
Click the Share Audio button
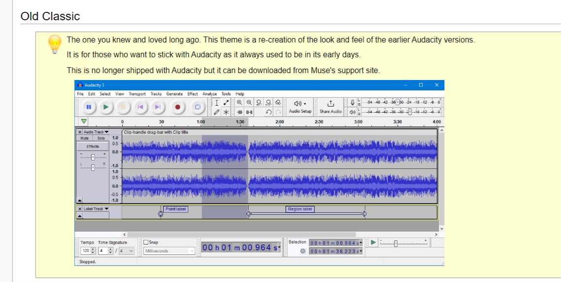[331, 107]
